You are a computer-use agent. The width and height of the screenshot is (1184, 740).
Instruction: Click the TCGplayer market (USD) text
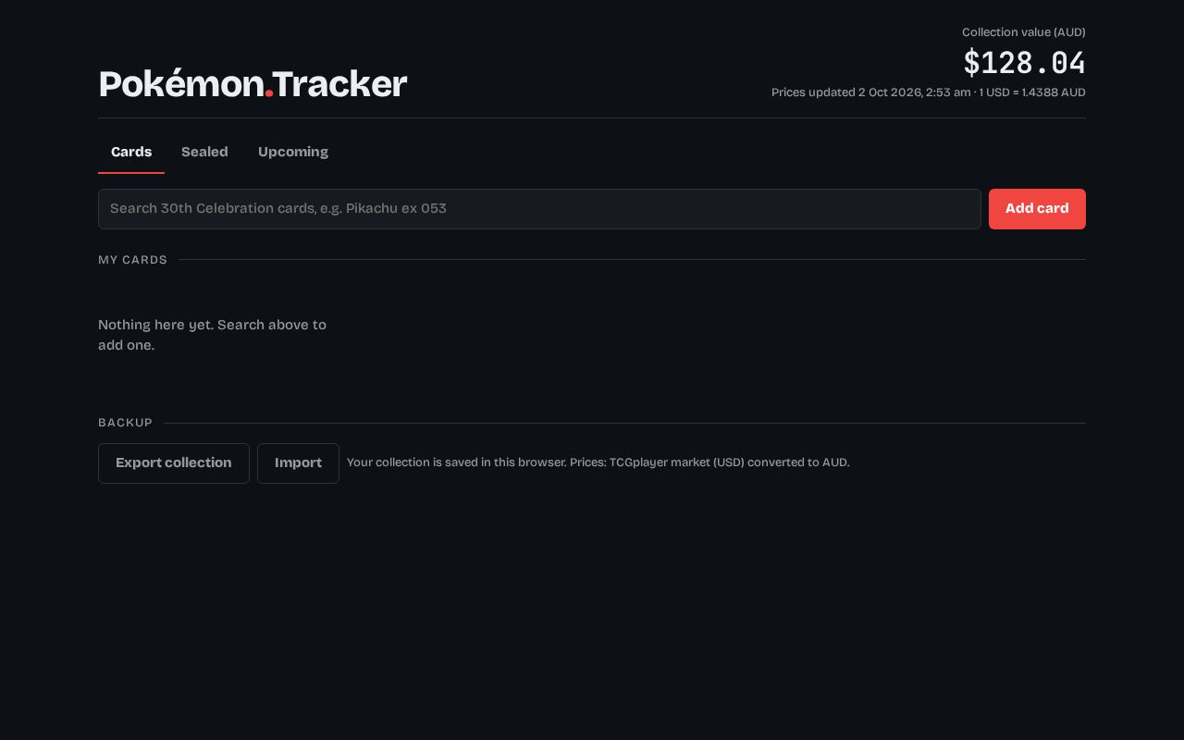coord(676,462)
